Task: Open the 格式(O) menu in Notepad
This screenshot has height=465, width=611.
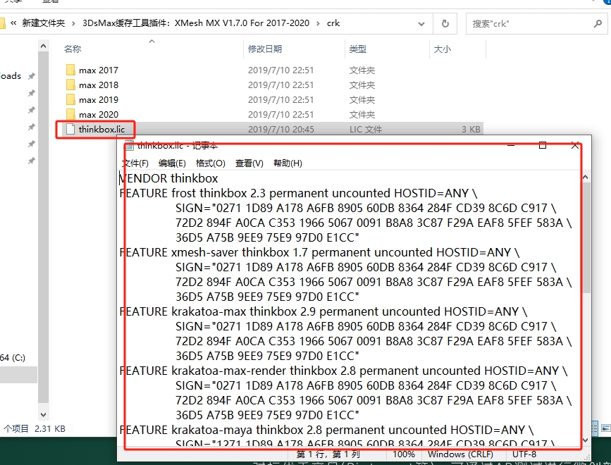Action: [211, 163]
